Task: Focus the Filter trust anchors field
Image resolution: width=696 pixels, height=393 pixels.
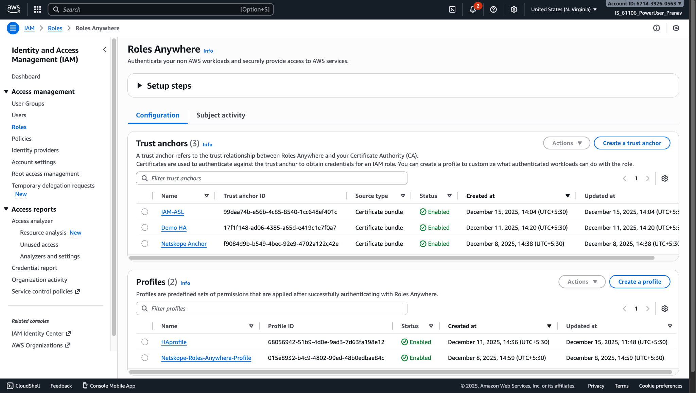Action: pos(272,178)
